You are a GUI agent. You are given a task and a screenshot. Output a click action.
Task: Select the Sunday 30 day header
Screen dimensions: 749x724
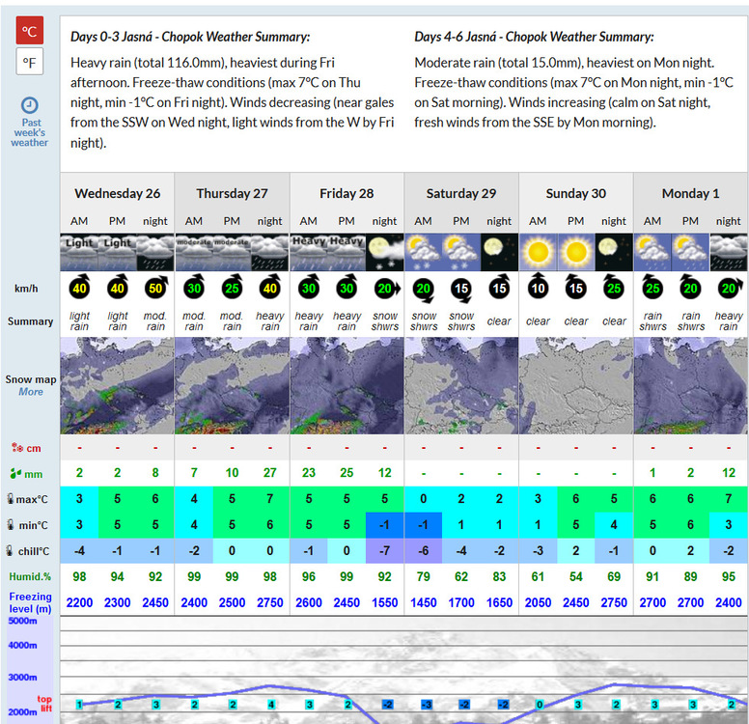point(575,193)
